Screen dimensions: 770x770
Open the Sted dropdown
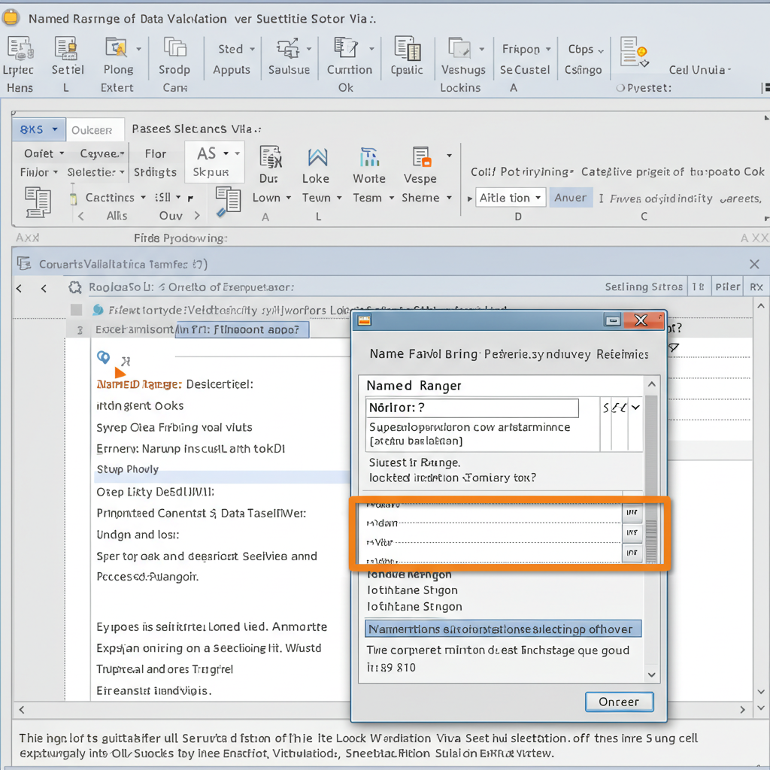[236, 49]
